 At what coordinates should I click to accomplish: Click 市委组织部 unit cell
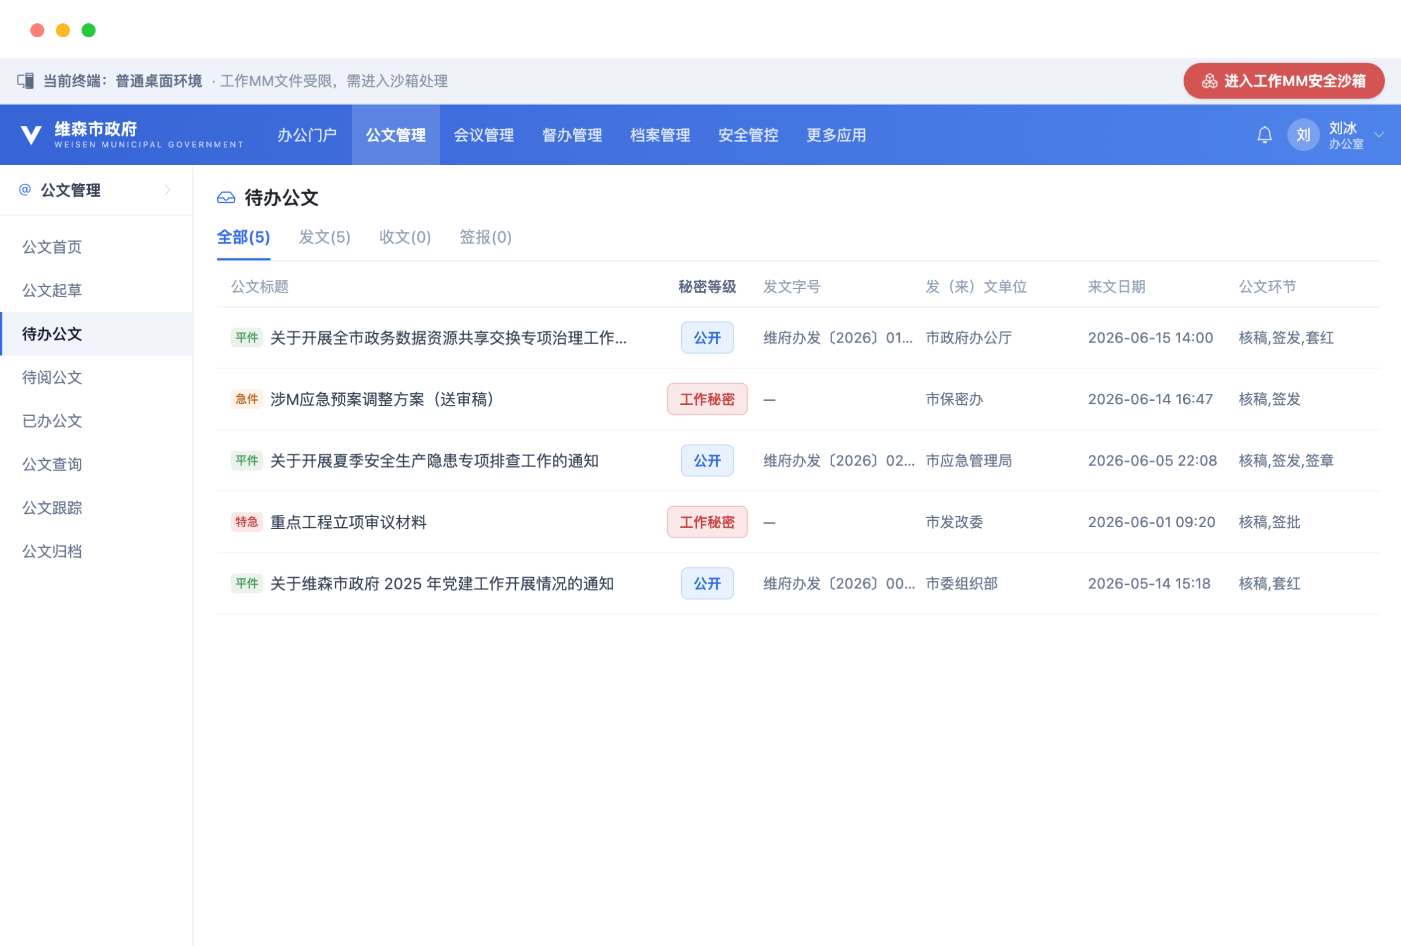[x=962, y=583]
